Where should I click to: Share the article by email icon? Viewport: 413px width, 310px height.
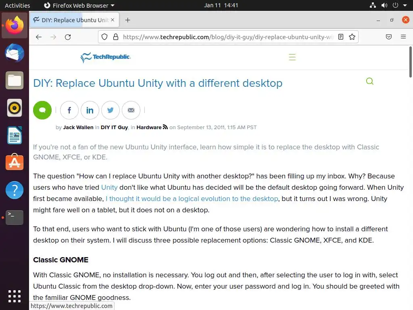131,110
